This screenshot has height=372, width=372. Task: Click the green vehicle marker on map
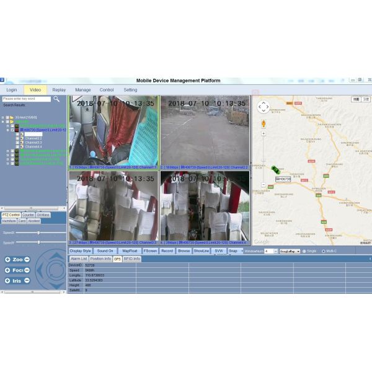(275, 169)
